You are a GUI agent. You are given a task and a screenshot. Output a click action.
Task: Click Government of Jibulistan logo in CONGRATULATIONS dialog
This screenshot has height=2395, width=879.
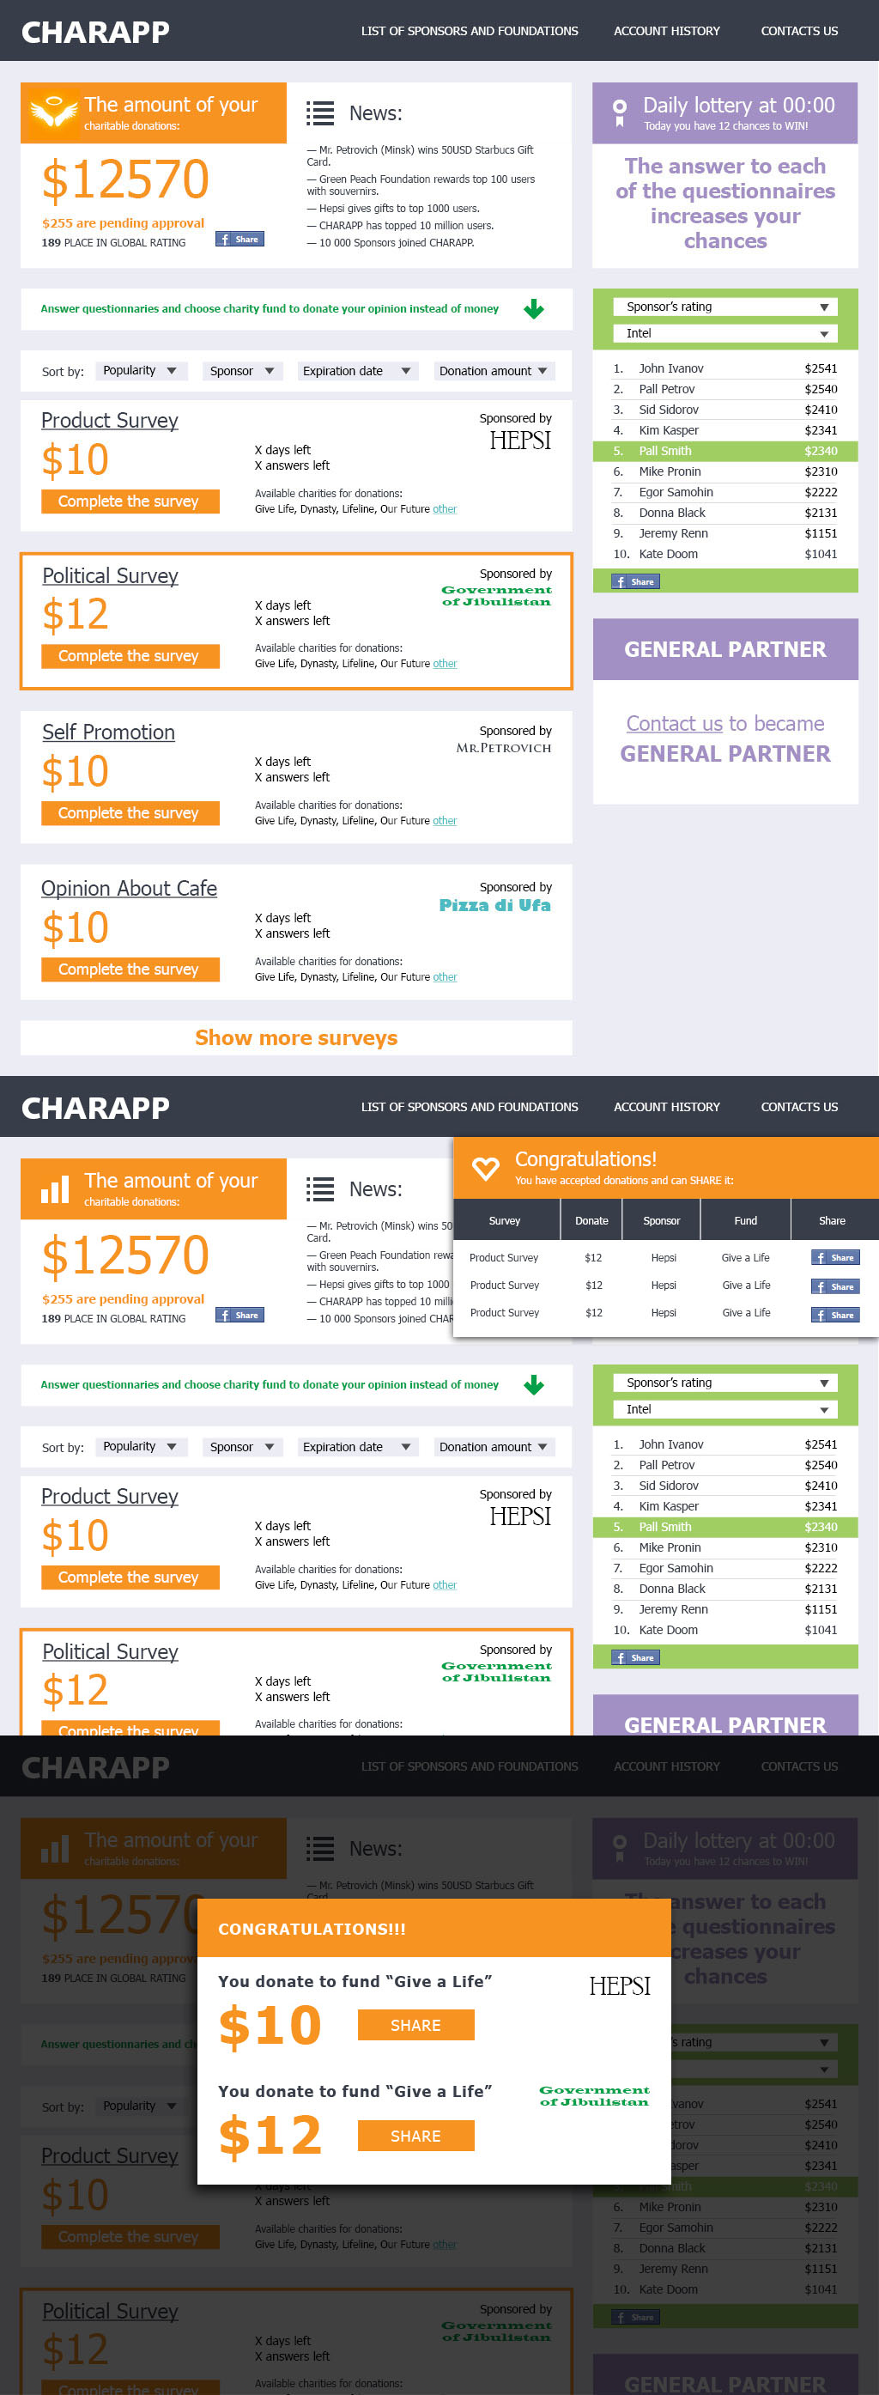594,2095
